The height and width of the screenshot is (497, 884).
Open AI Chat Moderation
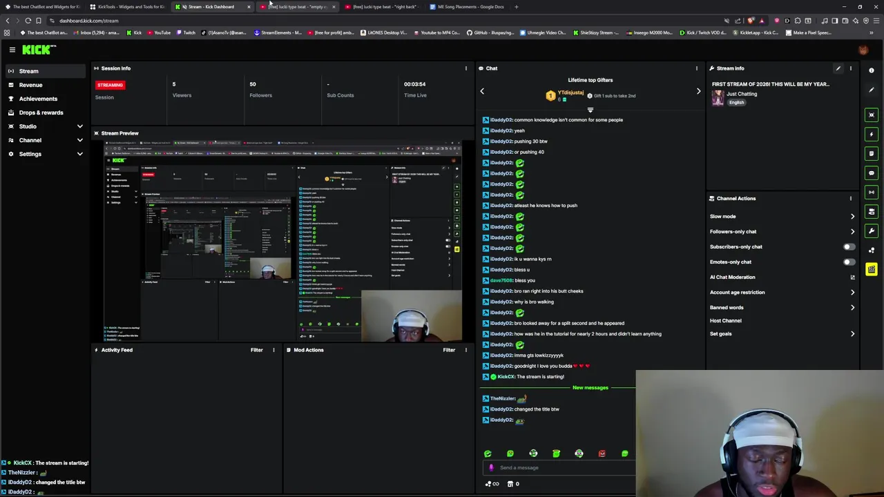pyautogui.click(x=782, y=277)
